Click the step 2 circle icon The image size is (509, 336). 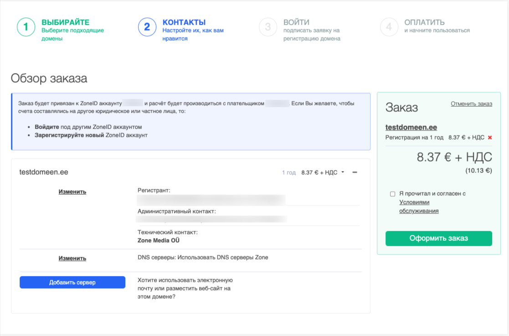tap(147, 27)
